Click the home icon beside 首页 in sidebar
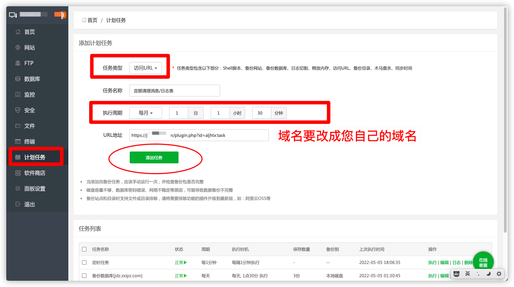The image size is (514, 287). click(18, 32)
